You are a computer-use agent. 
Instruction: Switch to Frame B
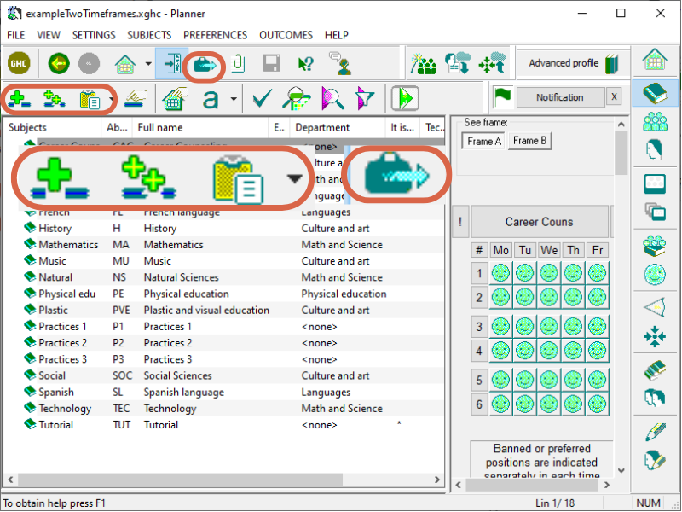pyautogui.click(x=529, y=141)
